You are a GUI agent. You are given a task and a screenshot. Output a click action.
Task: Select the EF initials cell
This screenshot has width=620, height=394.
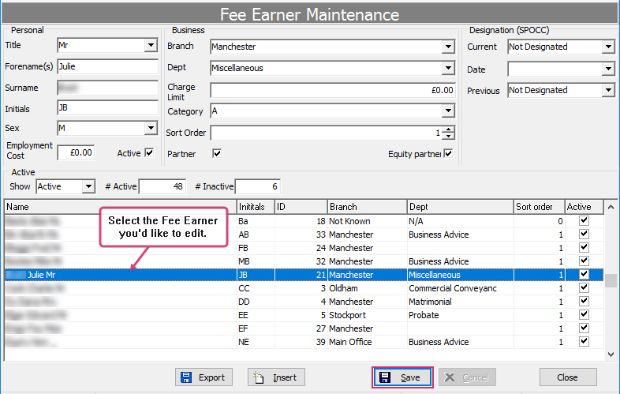(256, 328)
